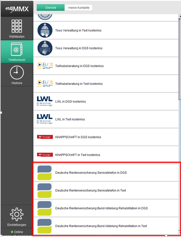The image size is (181, 237).
Task: Click the EUTB logo for Teilhabeberatung in DGS
Action: (45, 66)
